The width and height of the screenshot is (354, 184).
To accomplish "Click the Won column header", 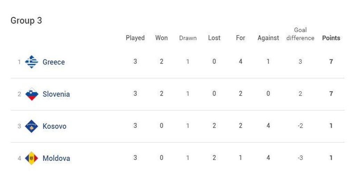I will pyautogui.click(x=161, y=38).
